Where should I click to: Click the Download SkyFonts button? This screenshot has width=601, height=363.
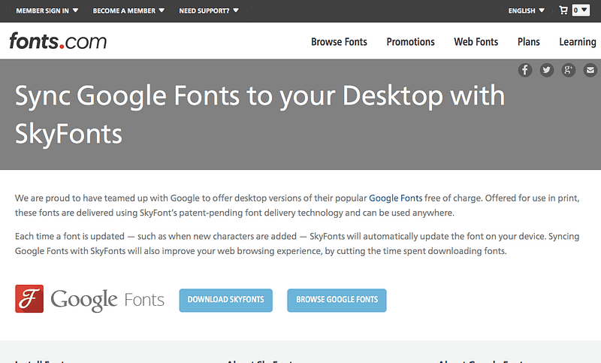pyautogui.click(x=226, y=300)
